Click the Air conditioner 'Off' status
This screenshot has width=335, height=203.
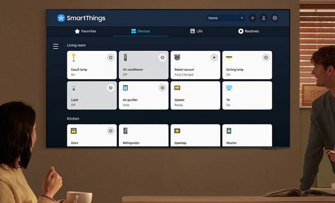pyautogui.click(x=125, y=75)
